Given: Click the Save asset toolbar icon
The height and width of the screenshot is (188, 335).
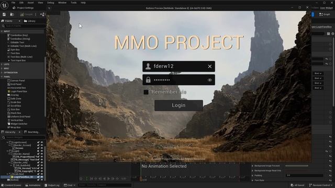Looking at the screenshot, I should (4, 15).
